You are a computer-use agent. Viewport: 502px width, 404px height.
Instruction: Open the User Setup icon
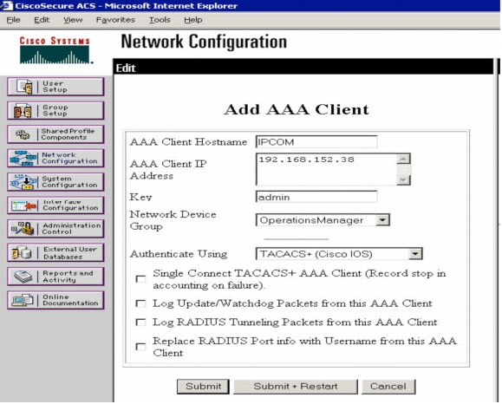[x=25, y=87]
